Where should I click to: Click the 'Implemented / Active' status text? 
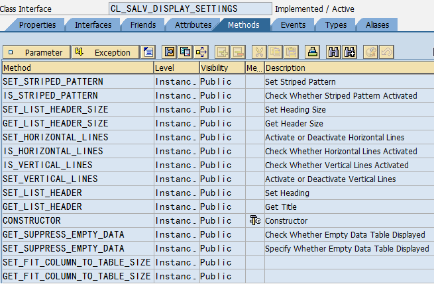tap(315, 9)
